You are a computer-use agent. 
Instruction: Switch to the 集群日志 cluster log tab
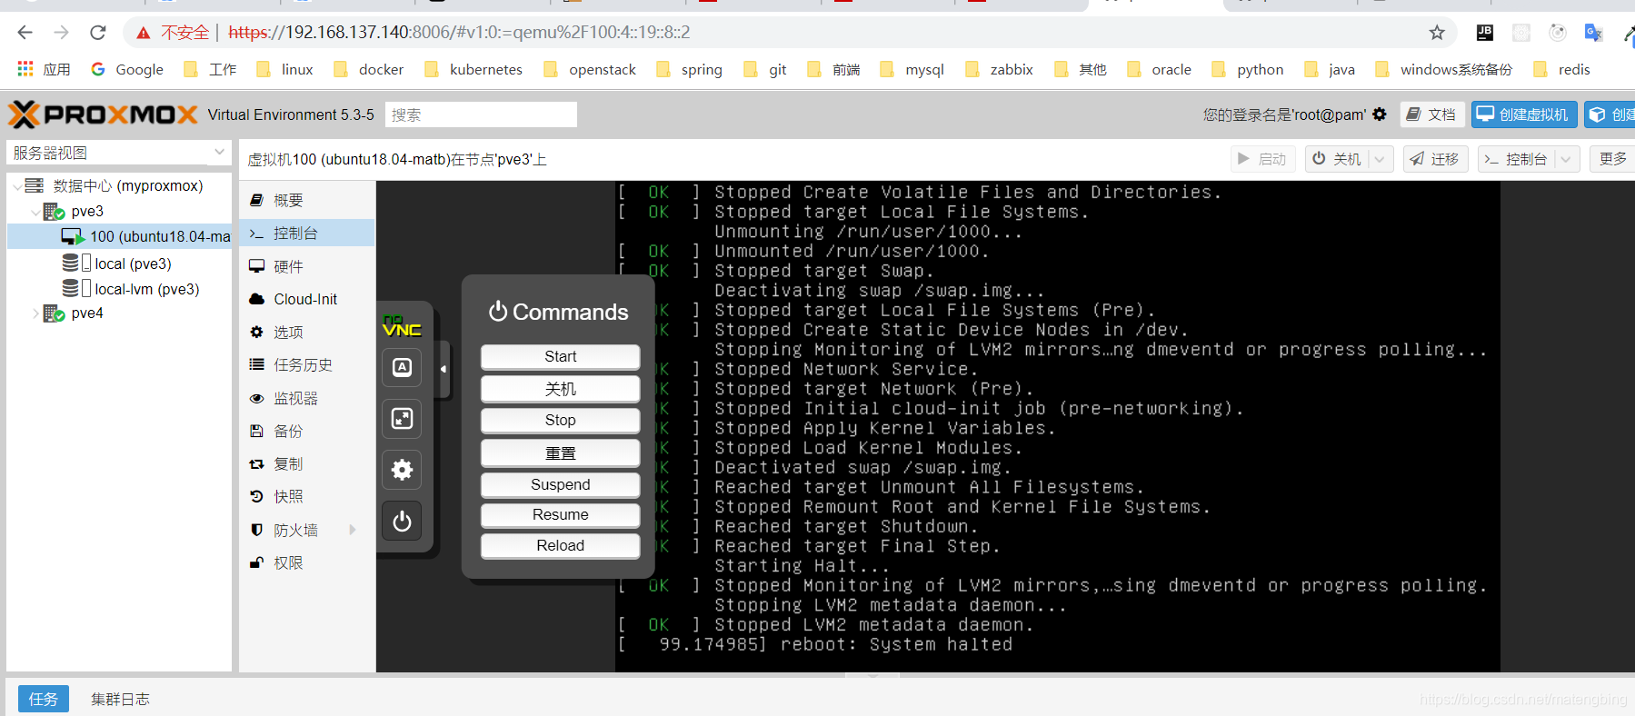click(x=120, y=699)
